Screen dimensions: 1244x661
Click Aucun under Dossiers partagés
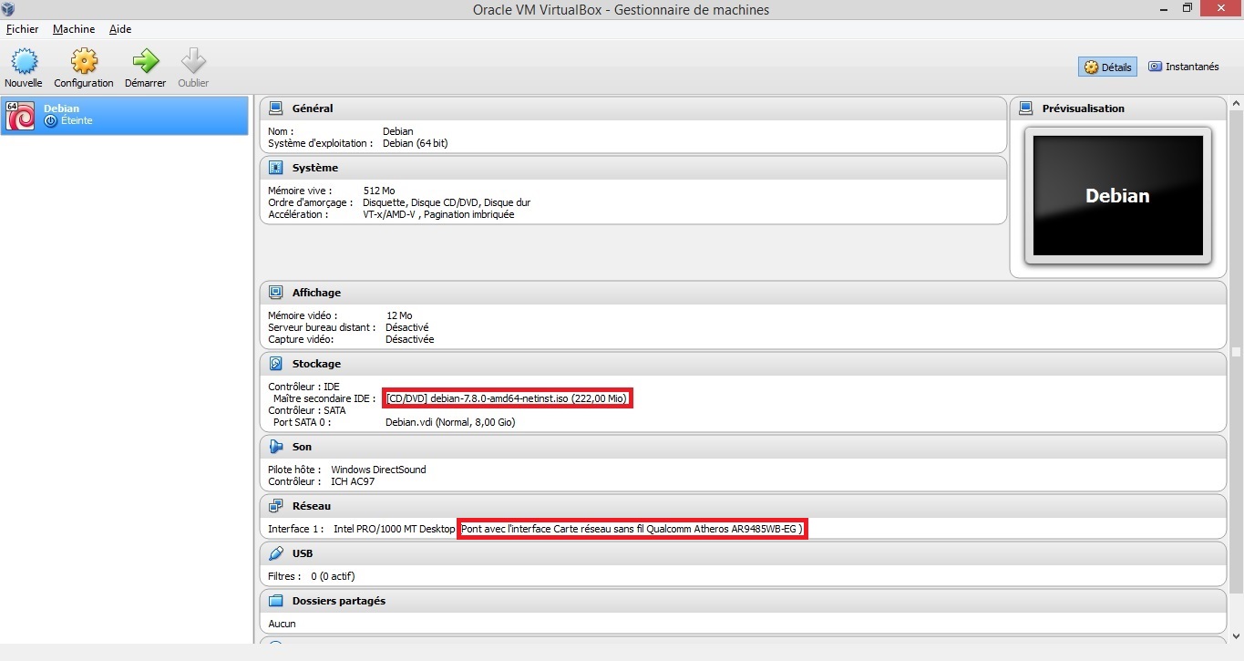click(x=282, y=624)
